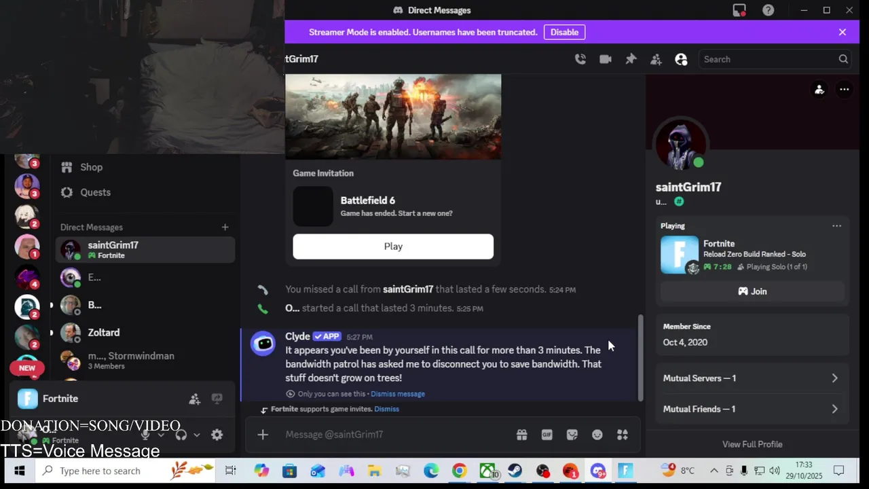This screenshot has width=869, height=489.
Task: Open DM starting with B...
Action: click(145, 305)
